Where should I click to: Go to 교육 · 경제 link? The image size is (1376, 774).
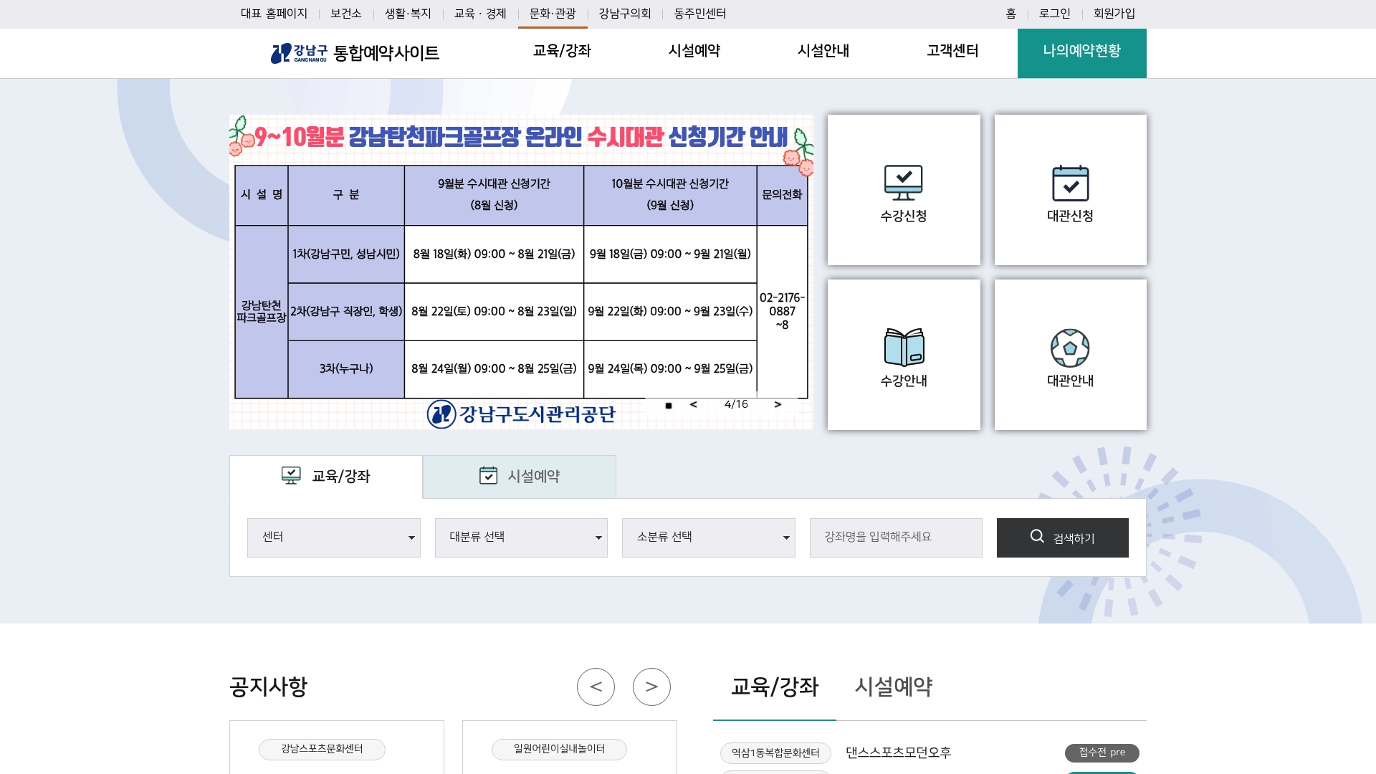tap(480, 14)
